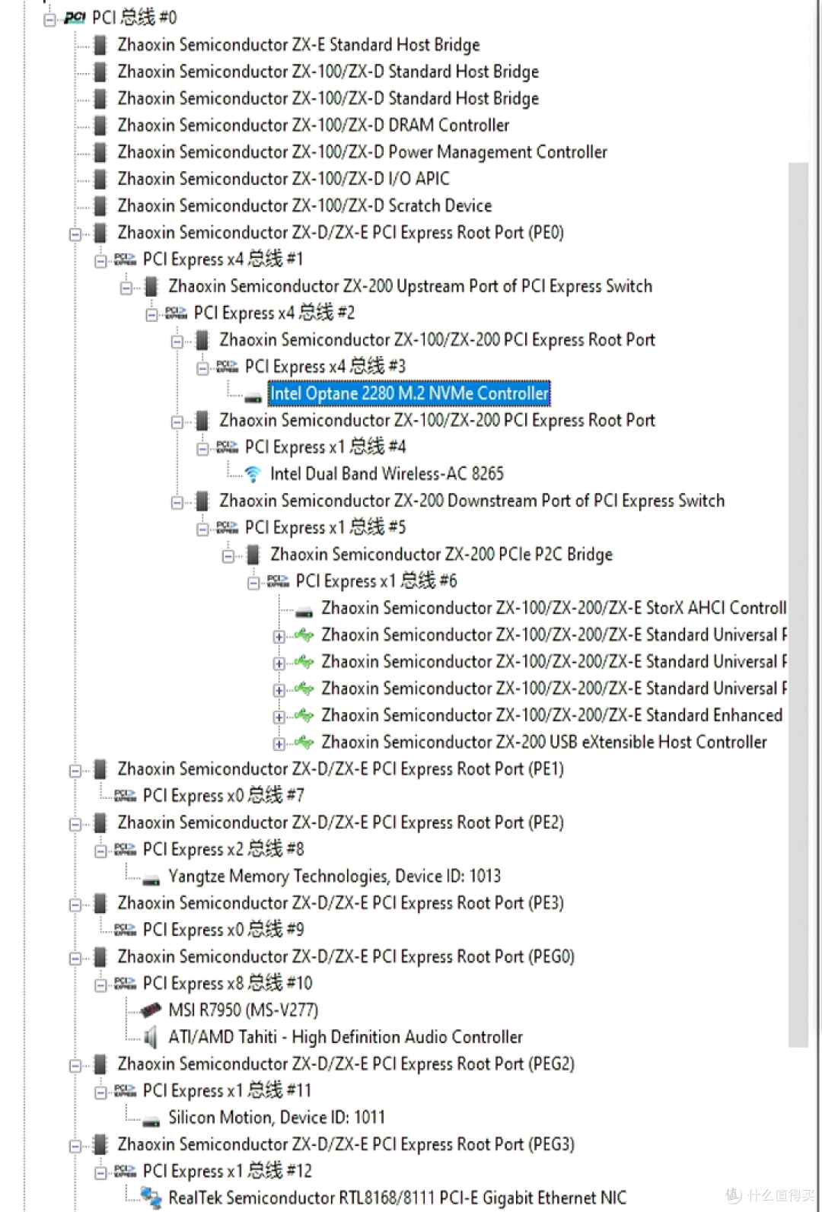Select the StorX AHCI Controller entry
The width and height of the screenshot is (822, 1212).
tap(554, 608)
